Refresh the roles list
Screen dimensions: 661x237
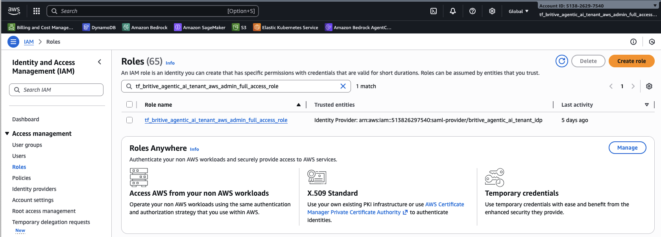tap(561, 61)
